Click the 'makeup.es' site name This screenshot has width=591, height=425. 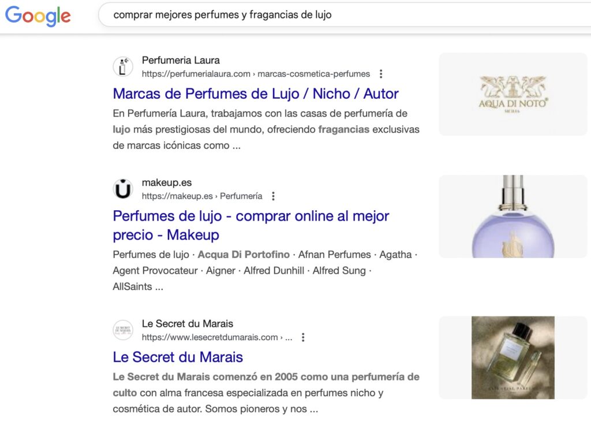[167, 182]
